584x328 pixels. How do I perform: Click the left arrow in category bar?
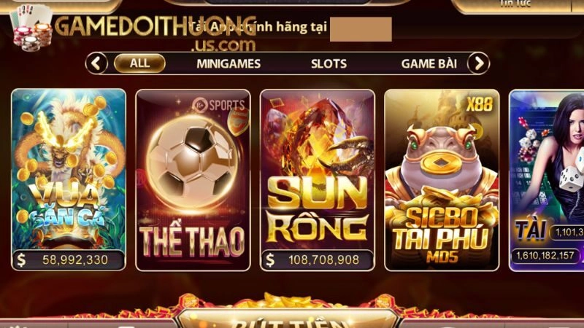click(x=96, y=63)
